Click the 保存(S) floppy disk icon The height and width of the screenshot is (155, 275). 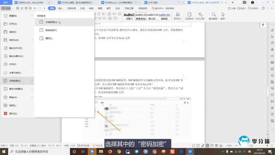pos(5,32)
